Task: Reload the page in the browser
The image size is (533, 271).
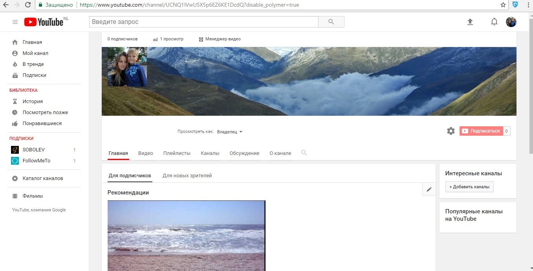Action: tap(28, 5)
